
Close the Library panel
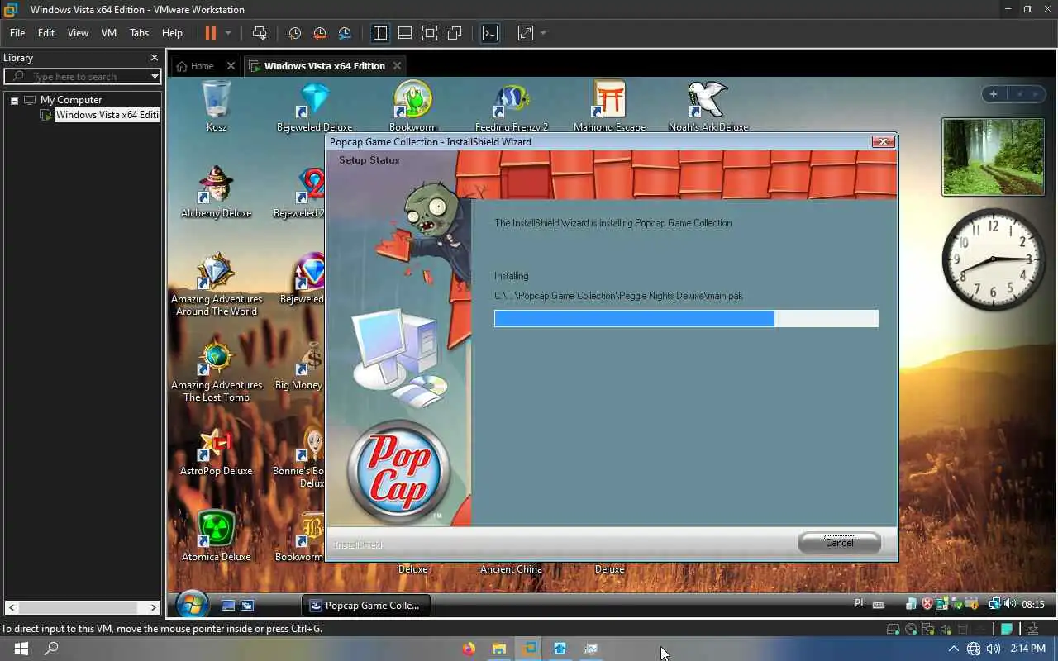[x=154, y=58]
